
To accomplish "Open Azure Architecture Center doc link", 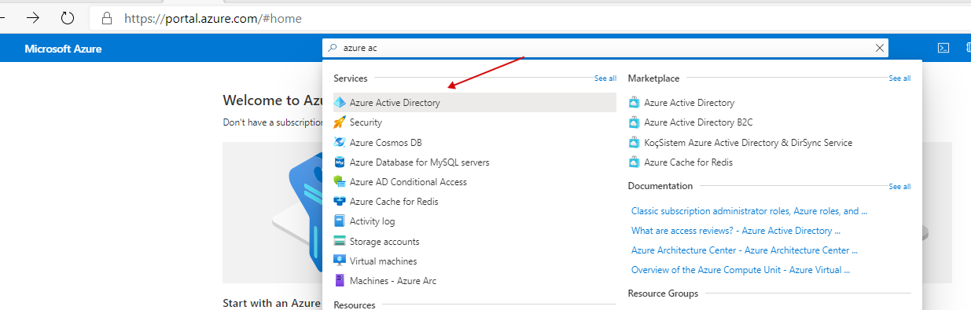I will click(745, 250).
